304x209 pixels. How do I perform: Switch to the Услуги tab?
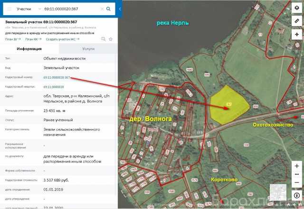click(88, 49)
